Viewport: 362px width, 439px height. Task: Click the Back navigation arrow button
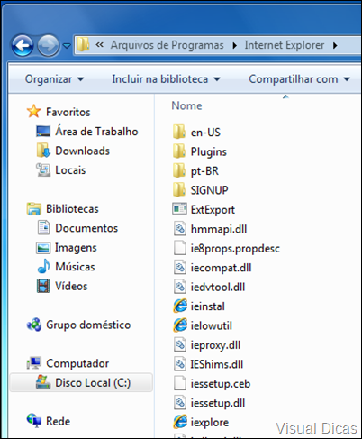[23, 46]
